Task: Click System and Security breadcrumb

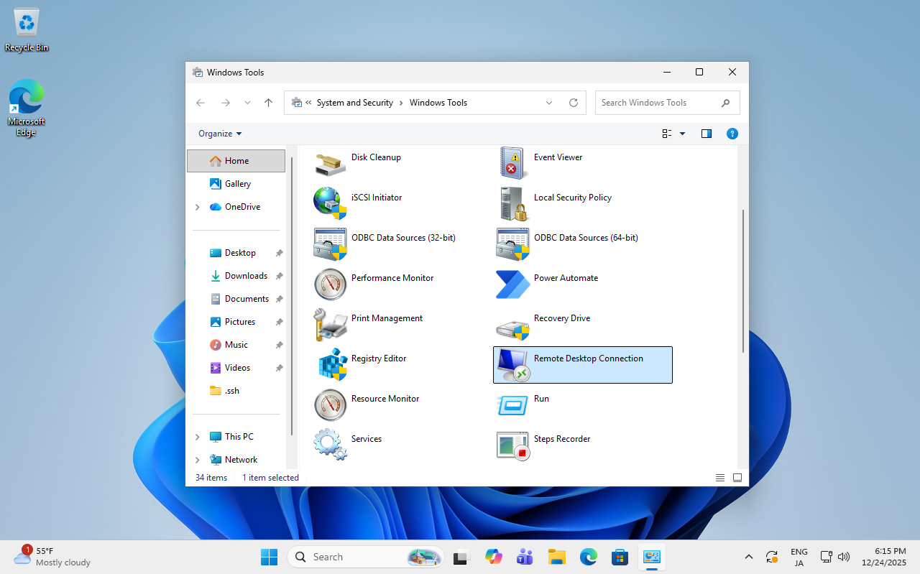Action: click(354, 103)
